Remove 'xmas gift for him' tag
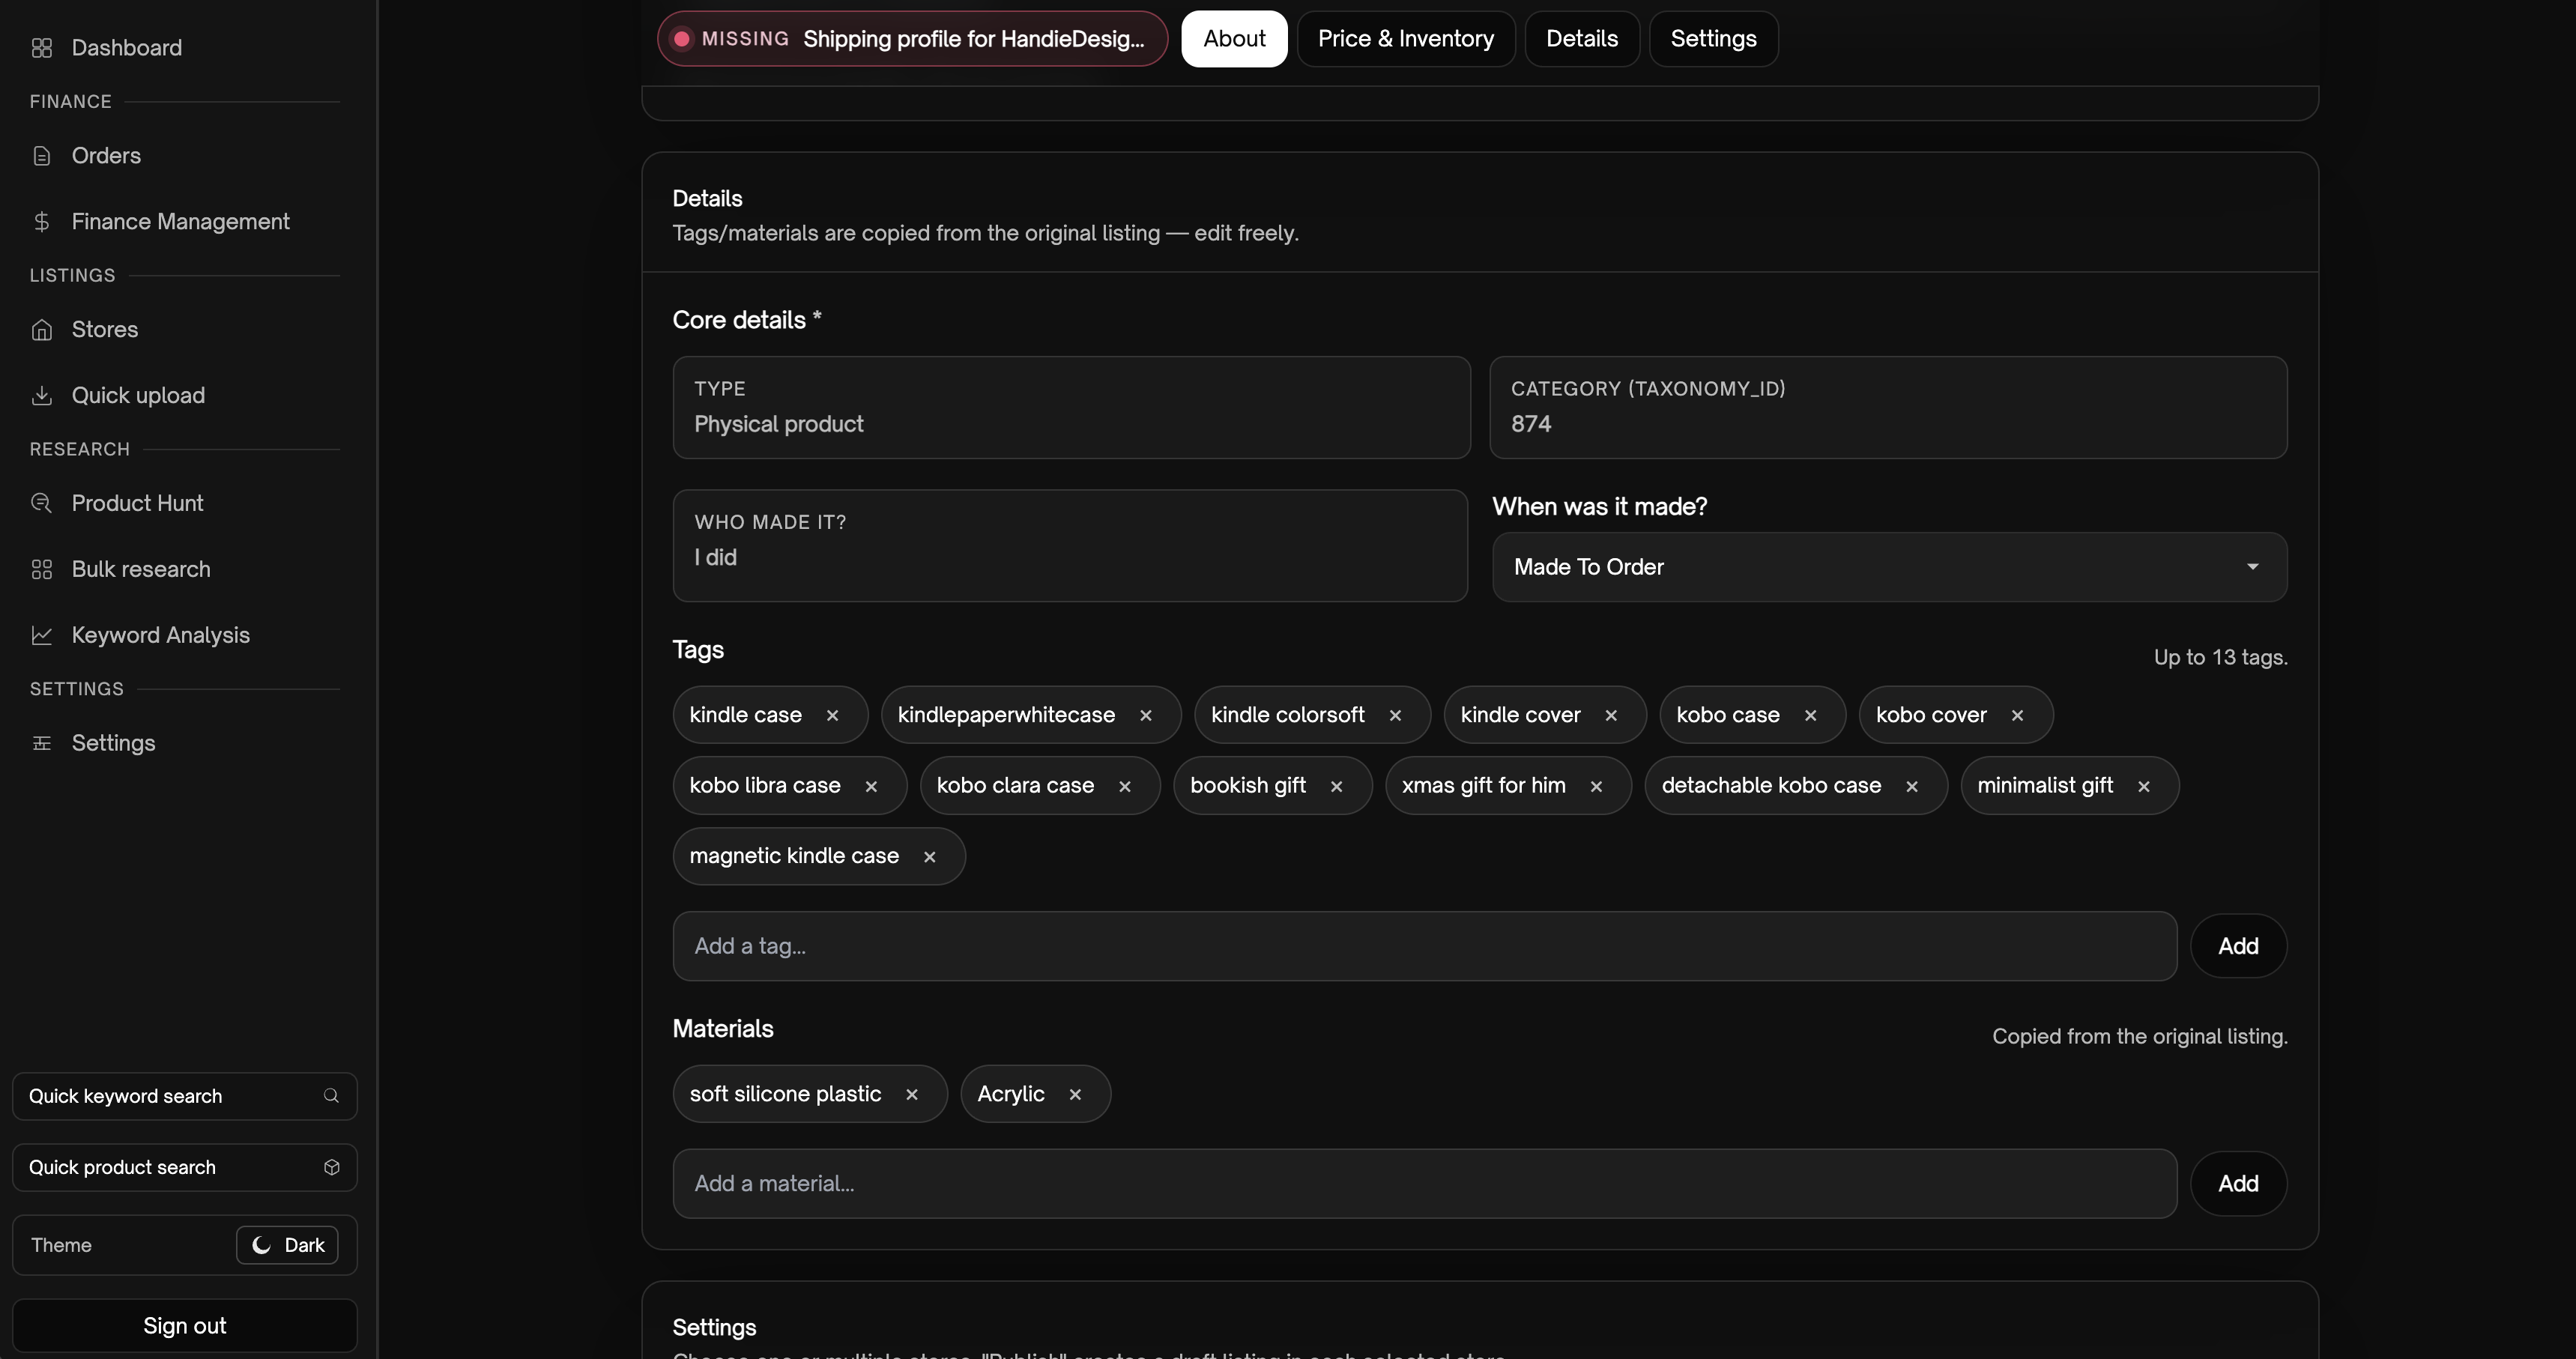 point(1596,786)
